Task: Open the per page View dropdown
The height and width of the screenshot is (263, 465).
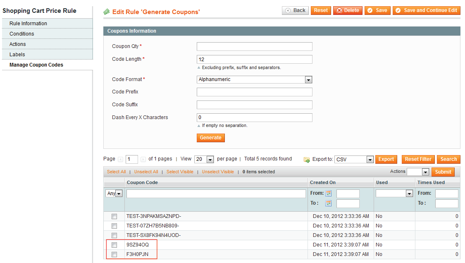Action: pyautogui.click(x=204, y=160)
